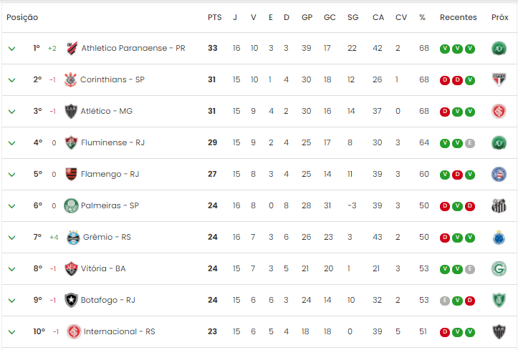The height and width of the screenshot is (350, 518).
Task: Sort table by PTS column header
Action: (x=215, y=17)
